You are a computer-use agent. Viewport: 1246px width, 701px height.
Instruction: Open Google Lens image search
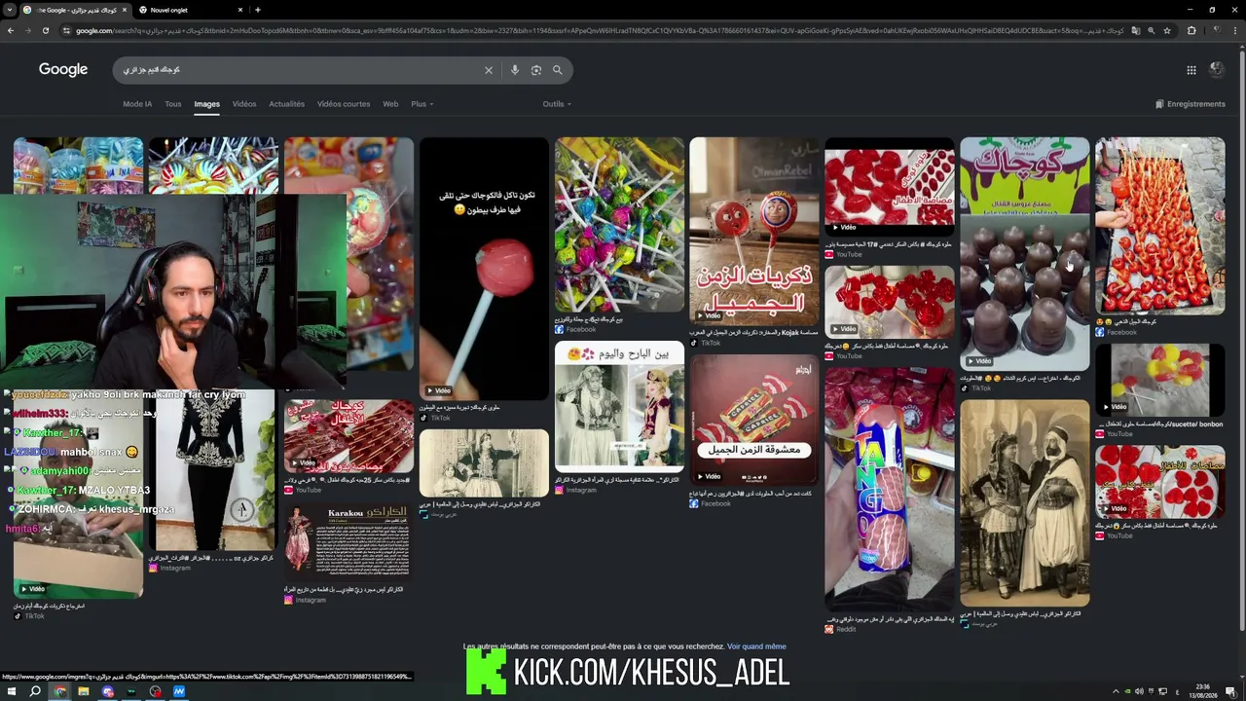536,70
